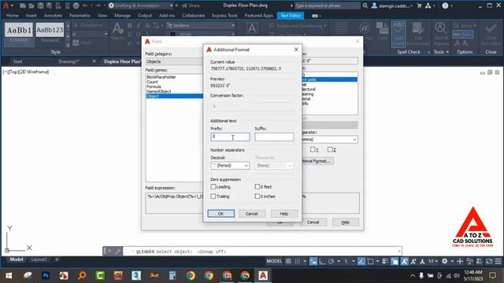Switch to the Model layout tab

click(17, 259)
